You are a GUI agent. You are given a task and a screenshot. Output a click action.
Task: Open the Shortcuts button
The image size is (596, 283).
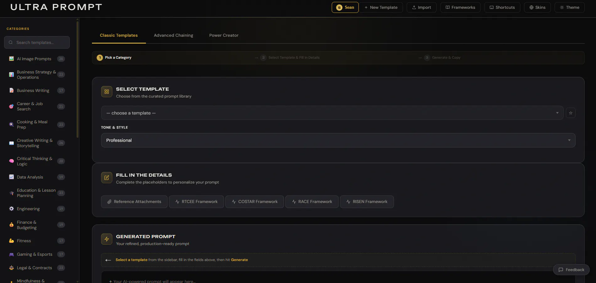coord(502,8)
